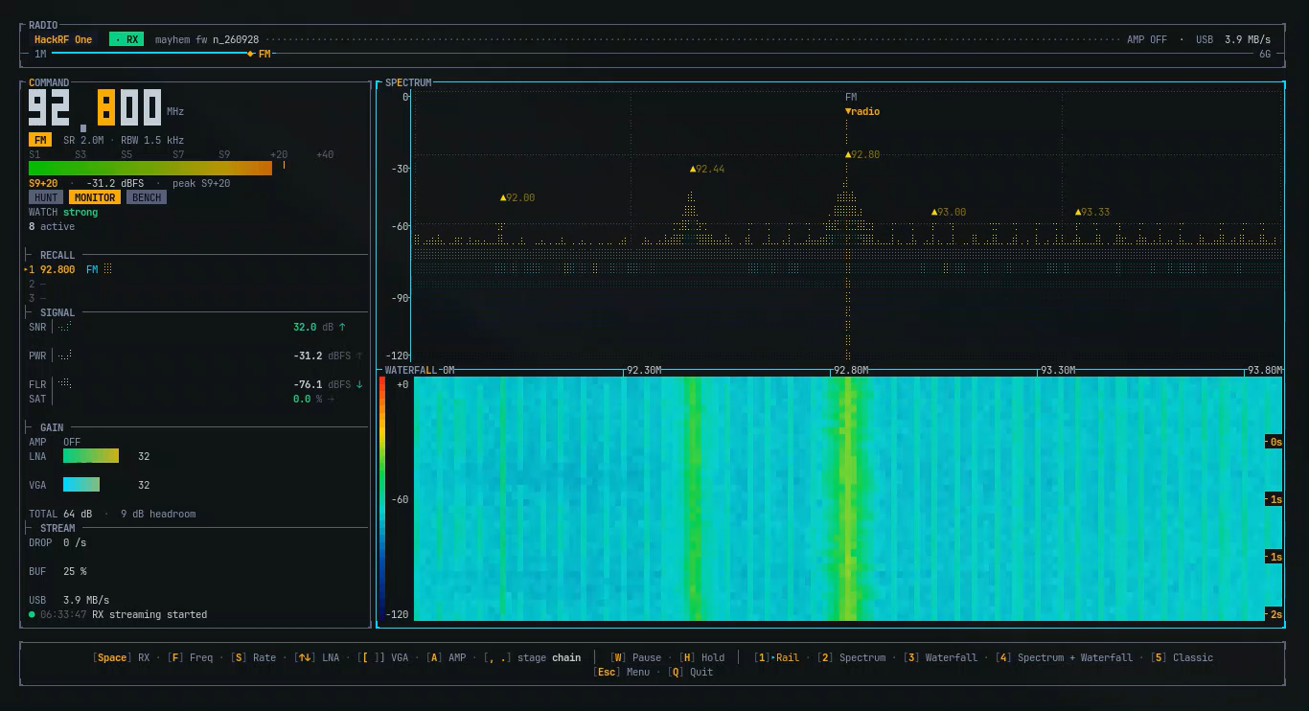
Task: Click the 93.30M waterfall axis label
Action: pos(1058,370)
